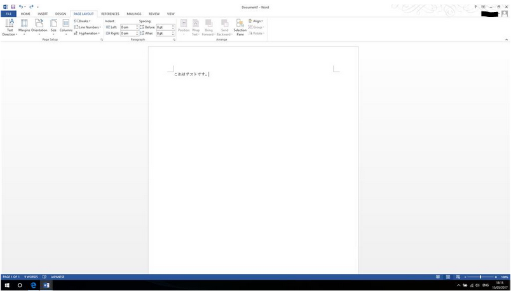Open the Orientation menu
The width and height of the screenshot is (511, 293).
click(39, 27)
